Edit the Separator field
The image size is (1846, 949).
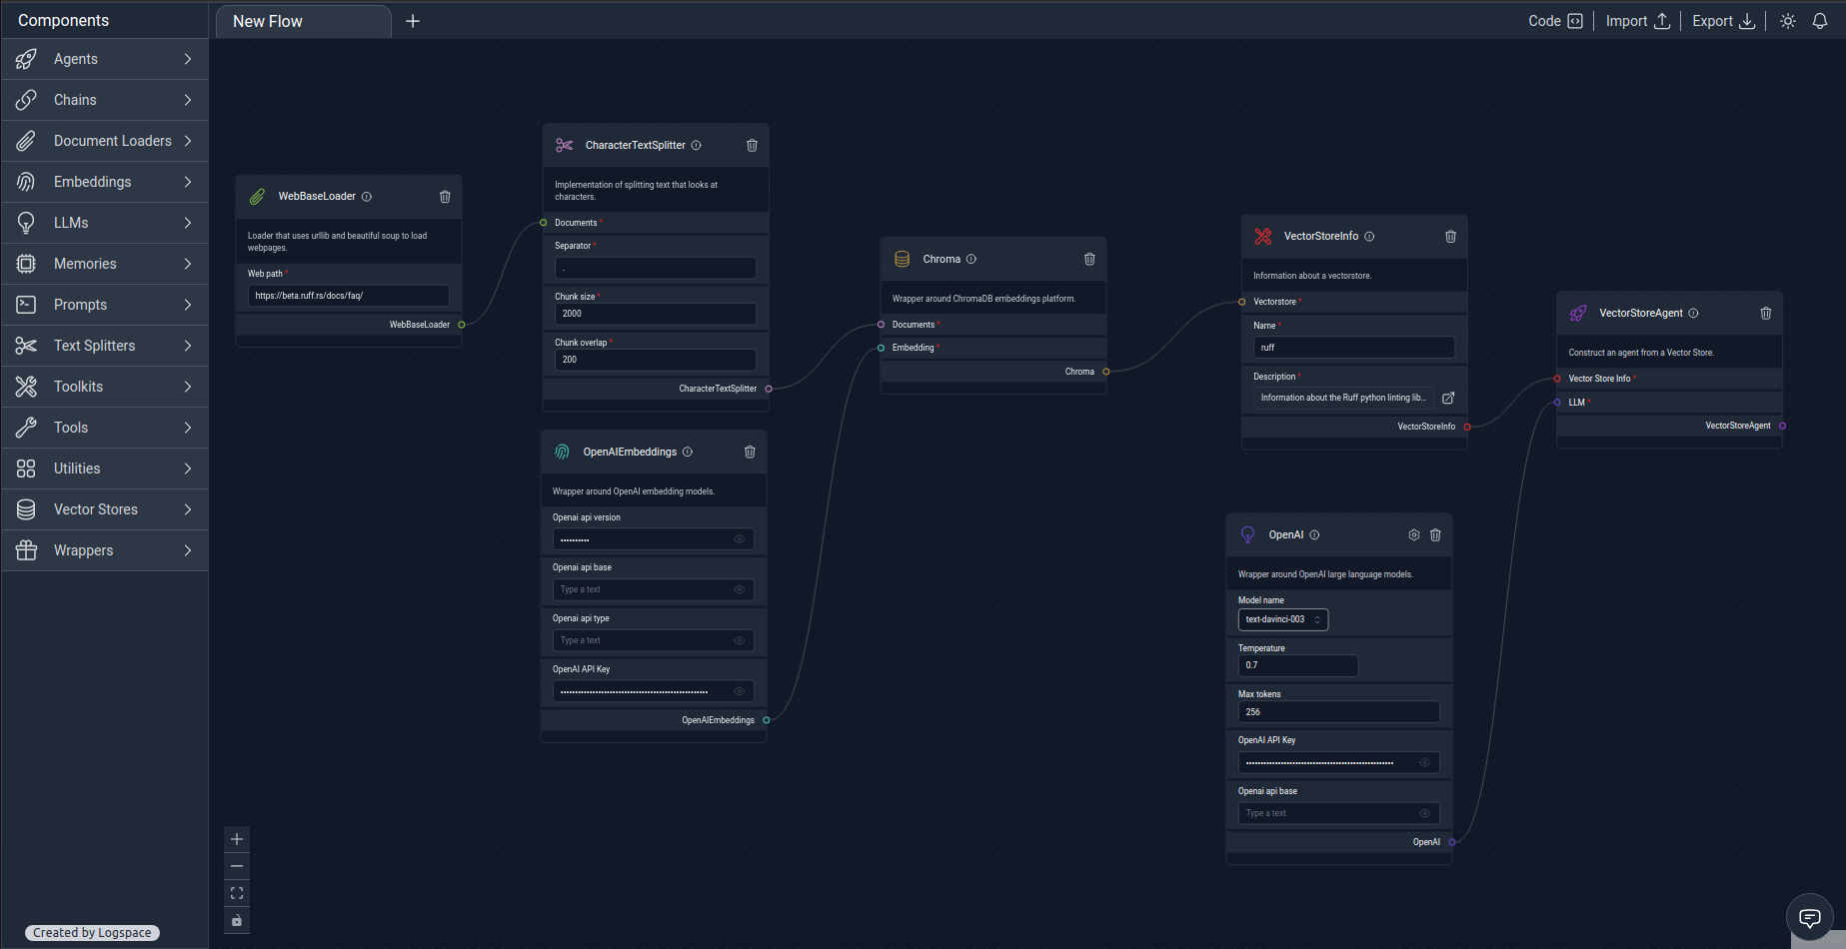click(x=656, y=268)
